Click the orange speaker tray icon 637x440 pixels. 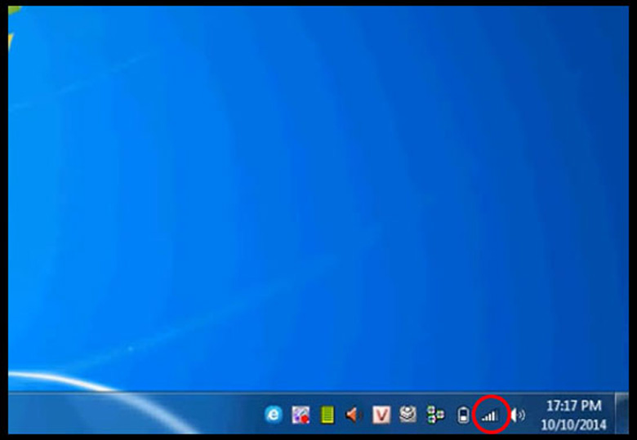click(x=354, y=416)
